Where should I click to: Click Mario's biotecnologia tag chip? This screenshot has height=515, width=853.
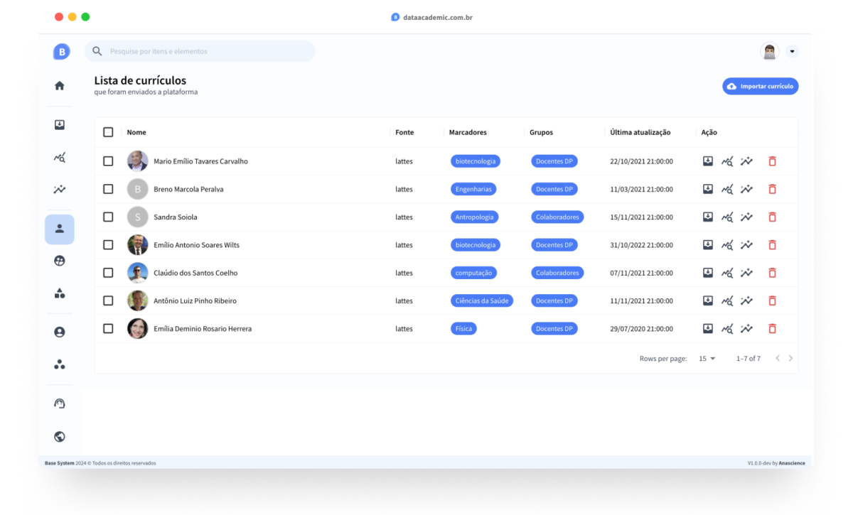[476, 161]
